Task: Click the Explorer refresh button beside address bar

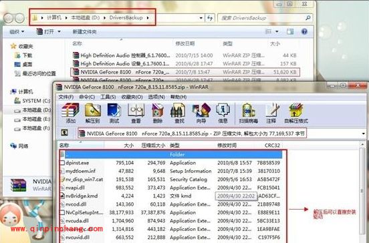Action: coord(210,18)
